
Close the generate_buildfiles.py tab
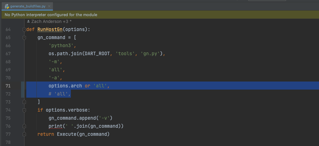coord(49,6)
